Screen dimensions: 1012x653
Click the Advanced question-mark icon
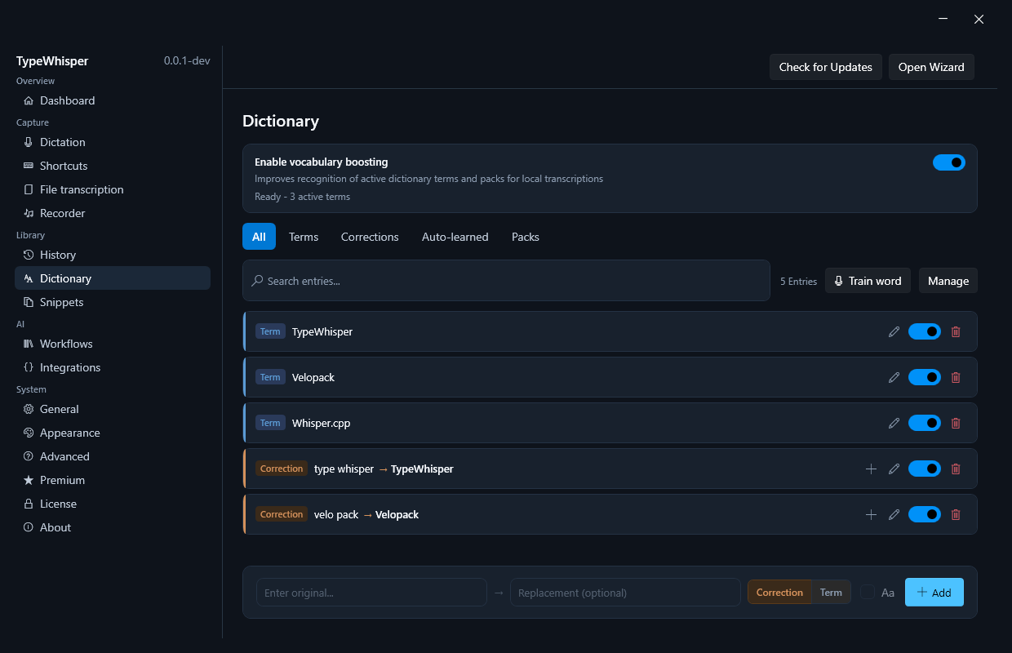tap(29, 456)
